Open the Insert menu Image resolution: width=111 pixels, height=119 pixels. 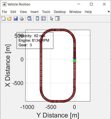click(34, 12)
